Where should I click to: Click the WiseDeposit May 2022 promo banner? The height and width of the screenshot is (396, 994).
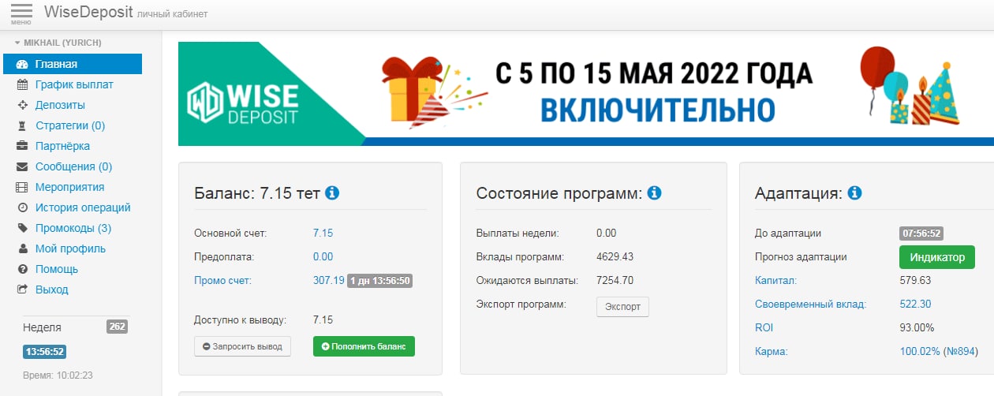585,94
